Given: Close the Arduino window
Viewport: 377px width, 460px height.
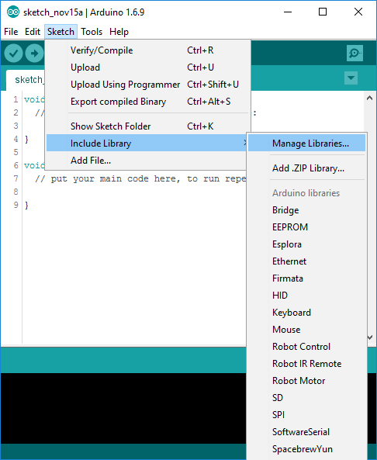Looking at the screenshot, I should (358, 12).
